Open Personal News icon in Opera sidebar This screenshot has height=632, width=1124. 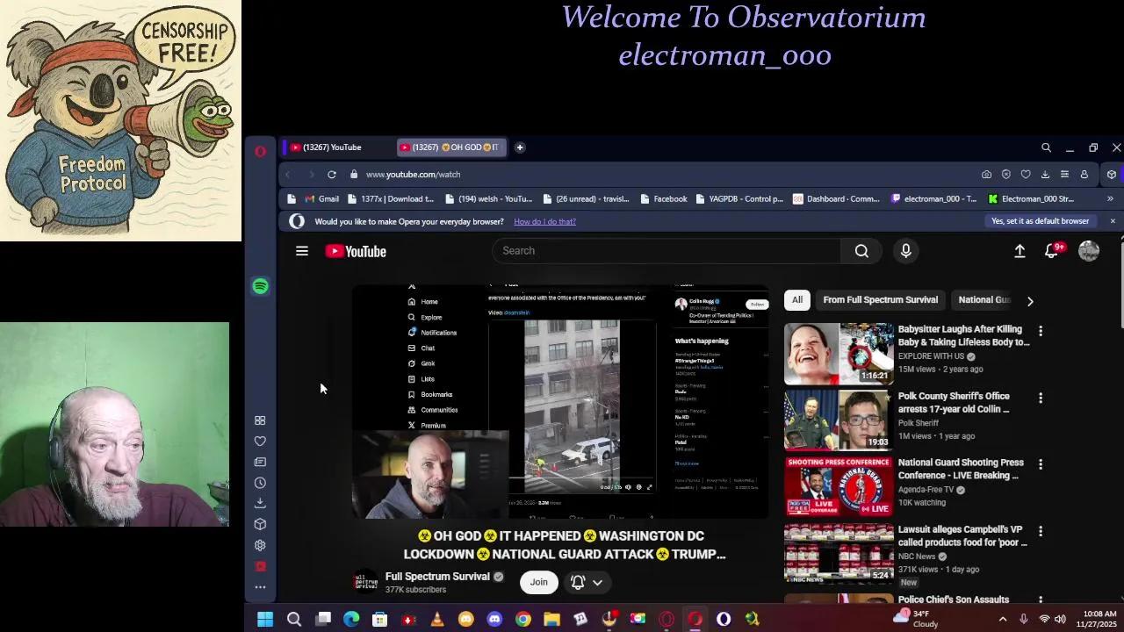(x=260, y=462)
